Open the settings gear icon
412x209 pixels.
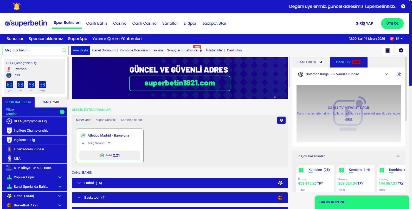(x=401, y=50)
